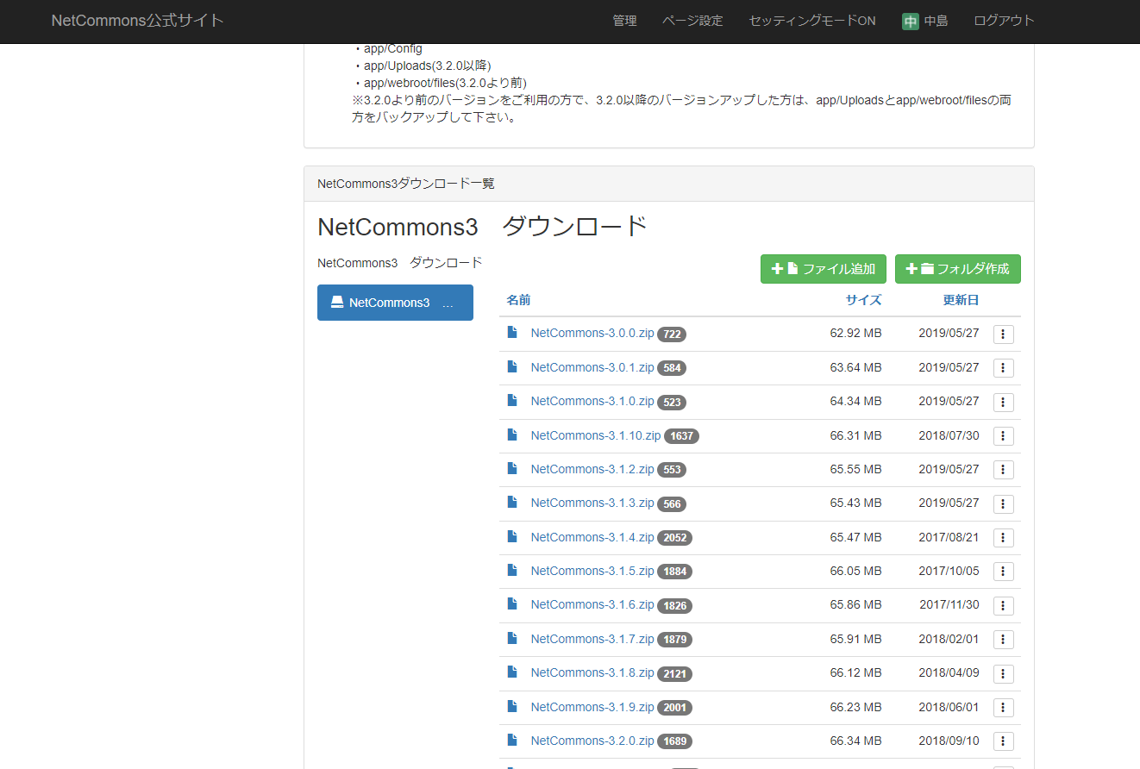Go to NetCommons公式サイト home link
Viewport: 1140px width, 769px height.
coord(138,21)
